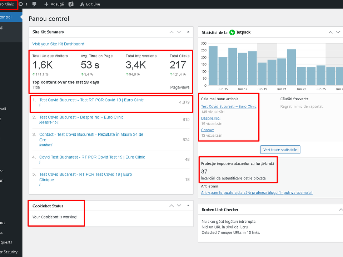Open the Security sidebar menu item
The image size is (343, 257).
(x=9, y=252)
